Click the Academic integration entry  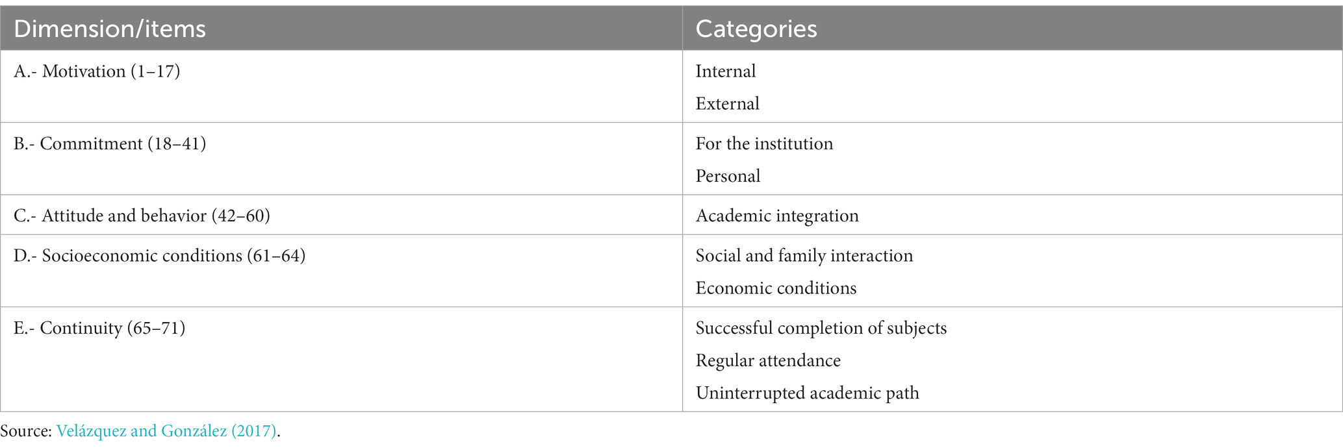[x=777, y=216]
